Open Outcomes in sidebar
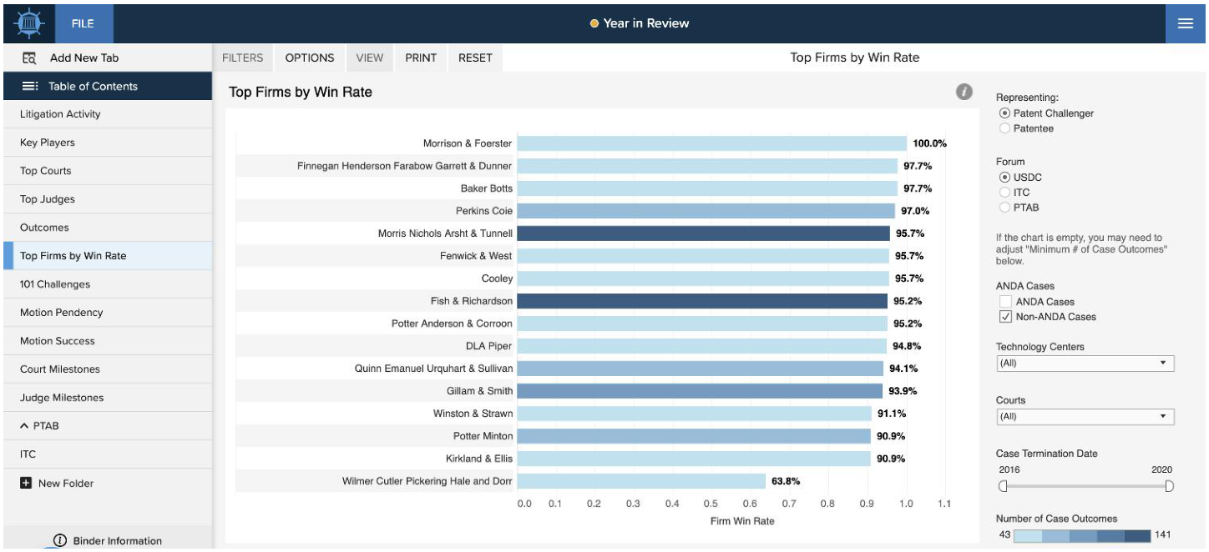 107,228
